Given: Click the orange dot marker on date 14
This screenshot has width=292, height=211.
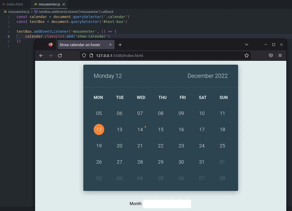Looking at the screenshot, I should pyautogui.click(x=145, y=127).
